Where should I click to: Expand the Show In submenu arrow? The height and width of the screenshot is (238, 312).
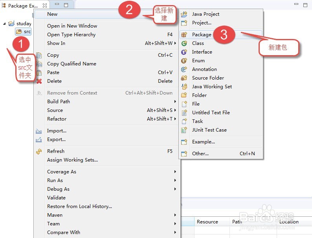[x=175, y=43]
